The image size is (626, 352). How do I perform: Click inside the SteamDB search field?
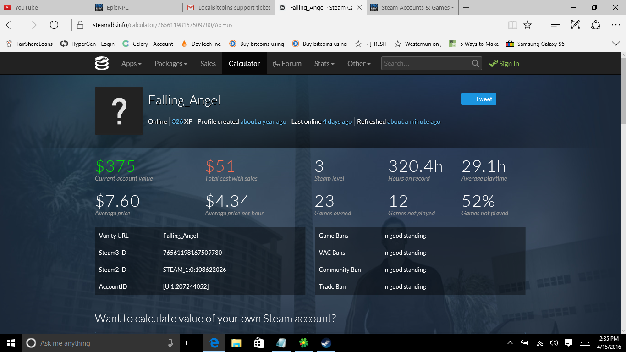[x=426, y=64]
